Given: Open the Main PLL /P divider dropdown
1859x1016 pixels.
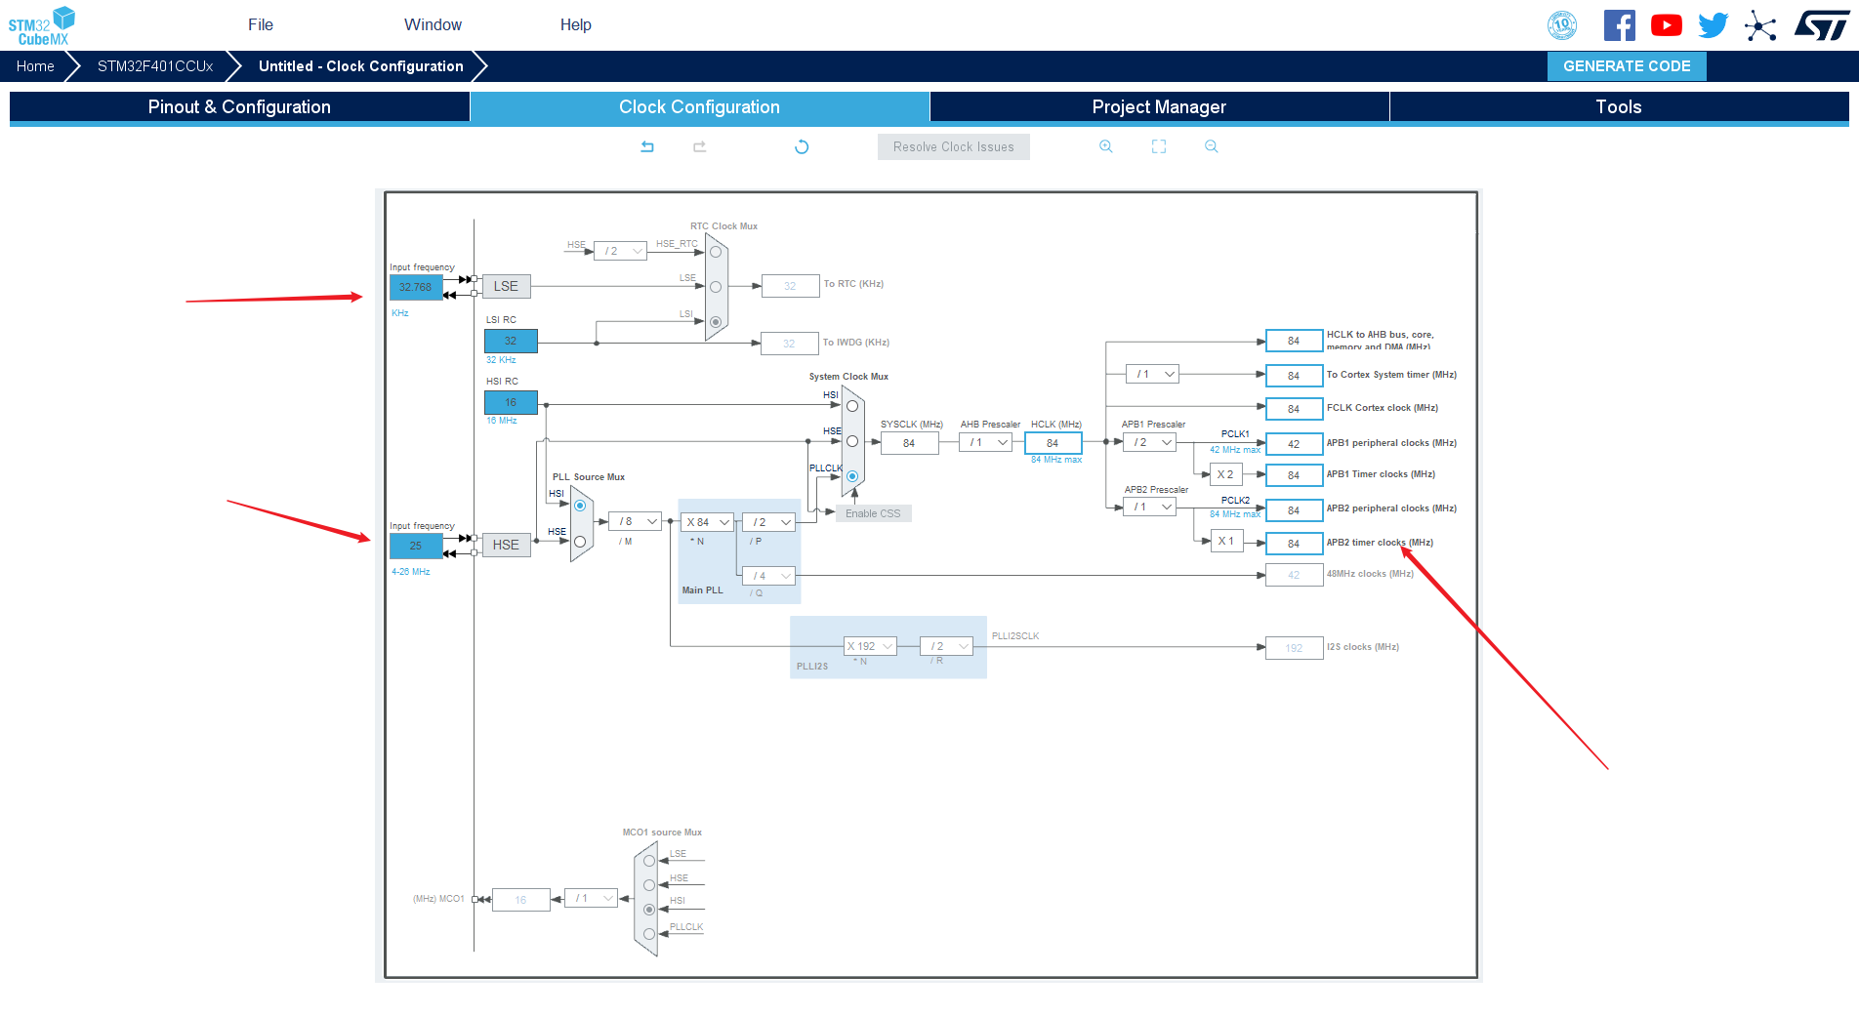Looking at the screenshot, I should click(769, 522).
